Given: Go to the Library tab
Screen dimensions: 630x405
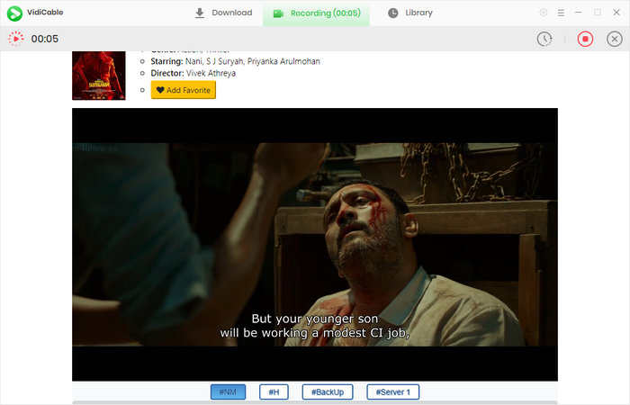Looking at the screenshot, I should 410,13.
